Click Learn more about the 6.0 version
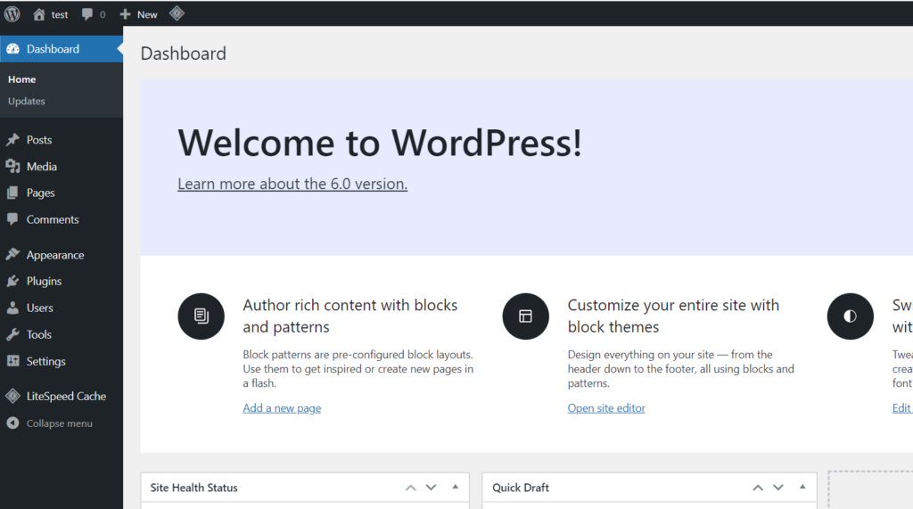Screen dimensions: 913x509 [292, 185]
